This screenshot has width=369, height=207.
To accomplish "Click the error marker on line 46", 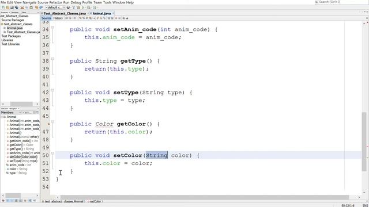I will [x=48, y=124].
